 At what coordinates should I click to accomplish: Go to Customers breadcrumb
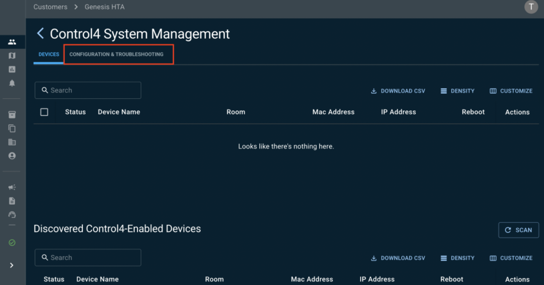pyautogui.click(x=50, y=7)
